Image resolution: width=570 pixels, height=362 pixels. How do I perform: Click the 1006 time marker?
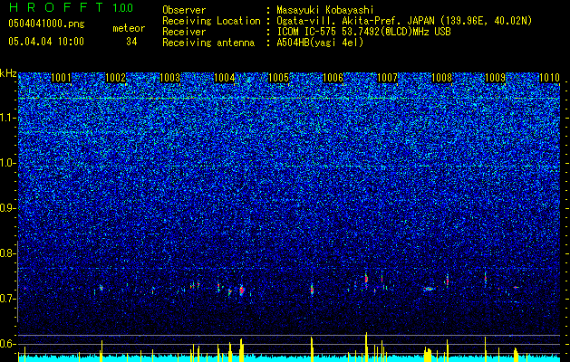[x=333, y=78]
